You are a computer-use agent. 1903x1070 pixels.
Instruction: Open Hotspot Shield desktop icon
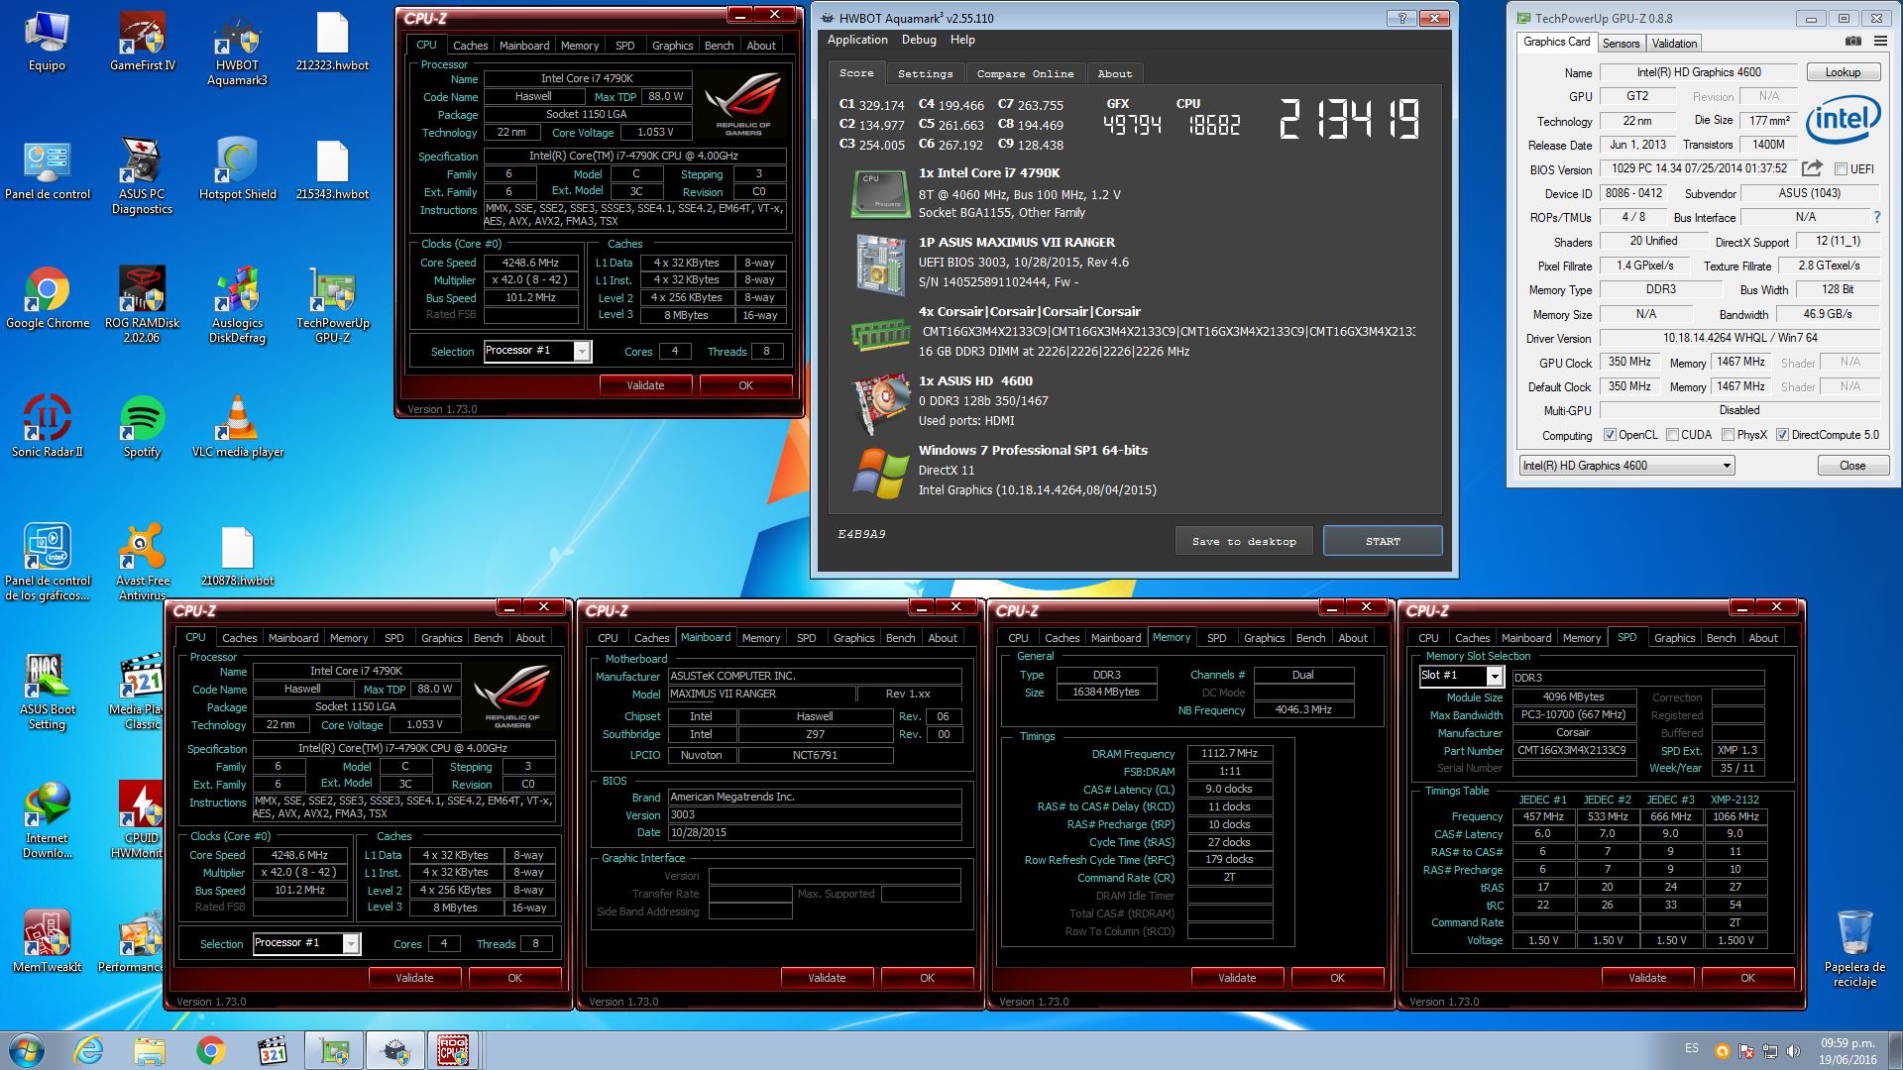(237, 170)
